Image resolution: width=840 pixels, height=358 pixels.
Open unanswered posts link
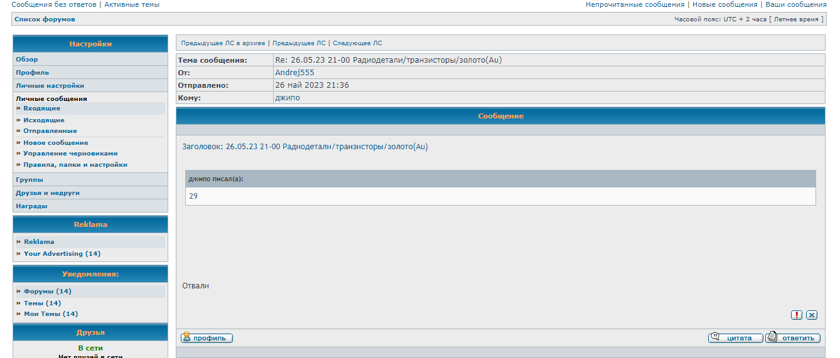[54, 4]
